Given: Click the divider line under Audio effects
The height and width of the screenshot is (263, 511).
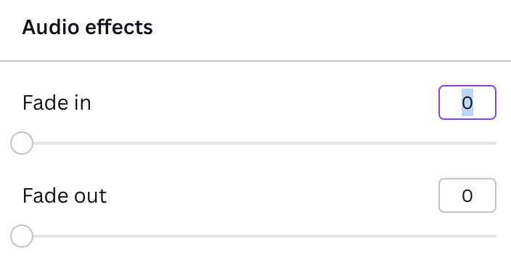Looking at the screenshot, I should (x=255, y=61).
